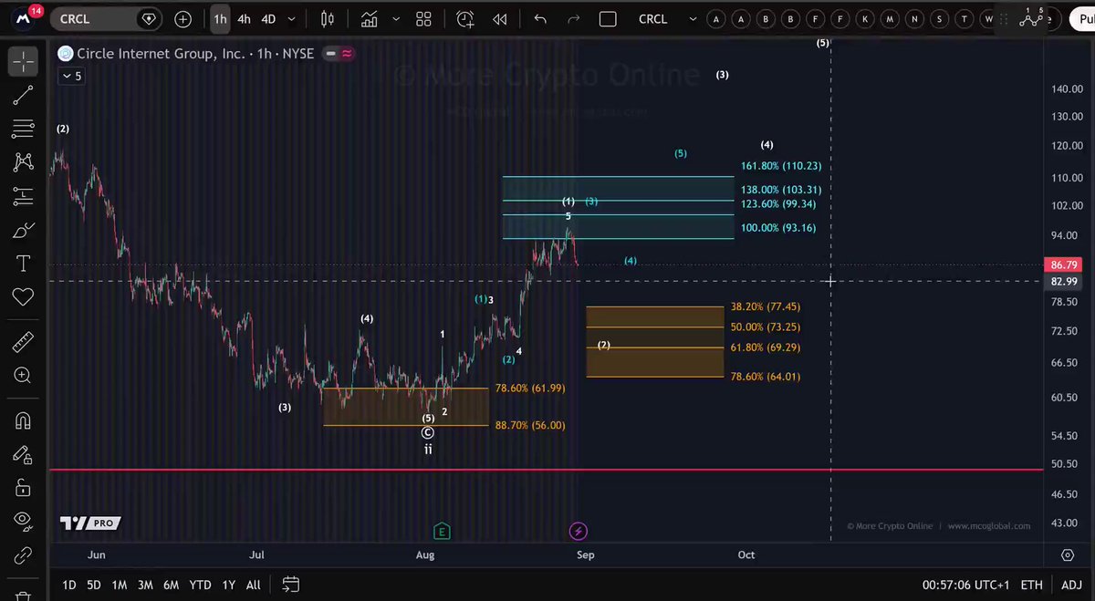Screen dimensions: 1095x601
Task: Open chart settings gear on the time axis
Action: tap(1067, 554)
